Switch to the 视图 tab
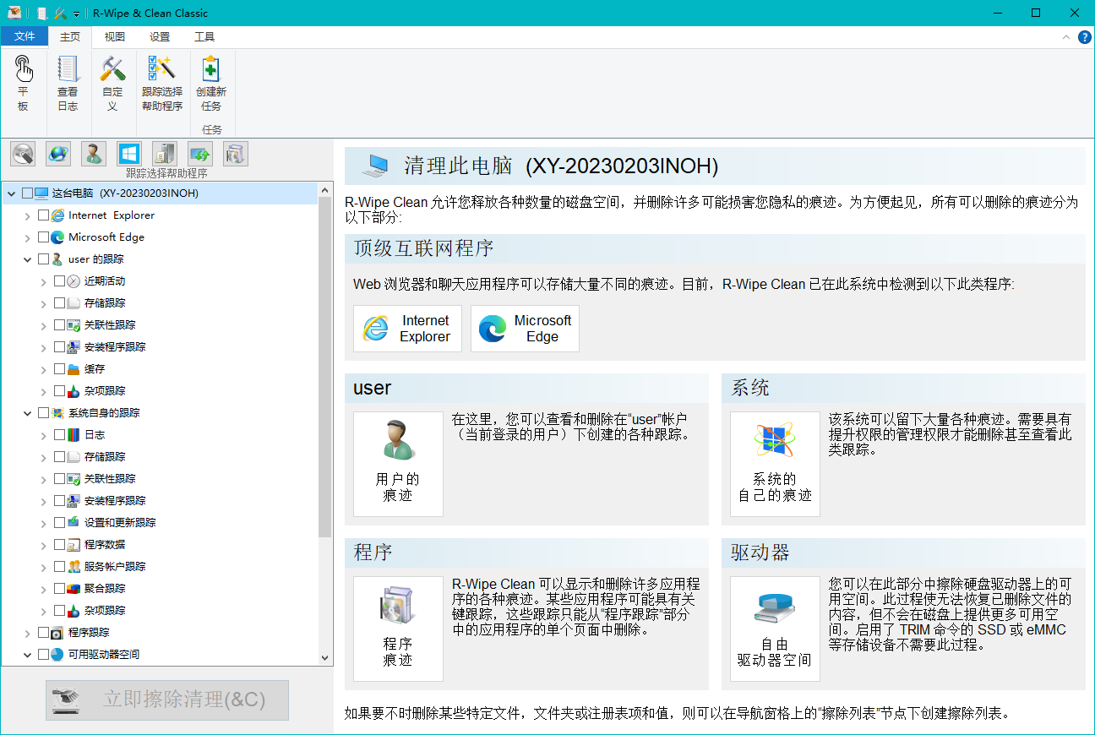Viewport: 1095px width, 735px height. tap(115, 37)
